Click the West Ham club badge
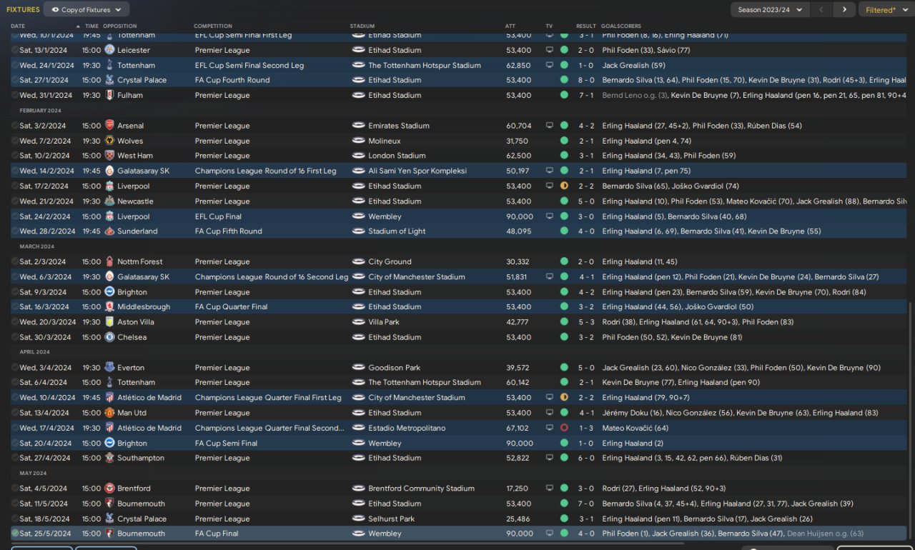The image size is (915, 550). click(109, 156)
